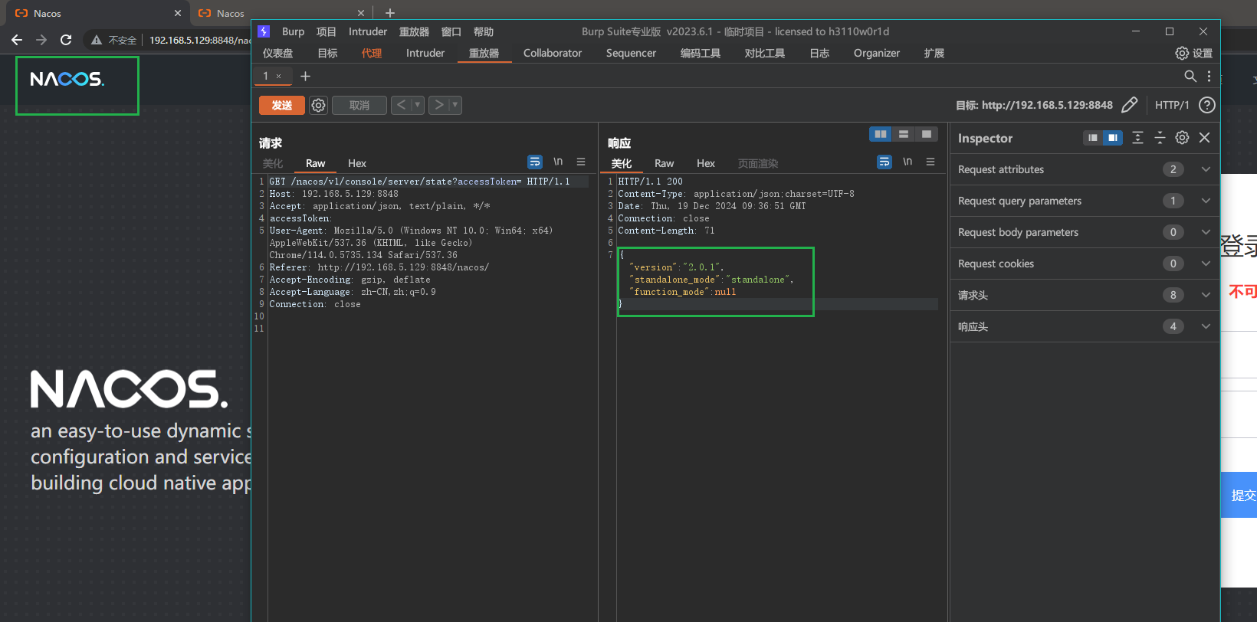Select Hex view in request panel
The image size is (1257, 622).
tap(357, 163)
